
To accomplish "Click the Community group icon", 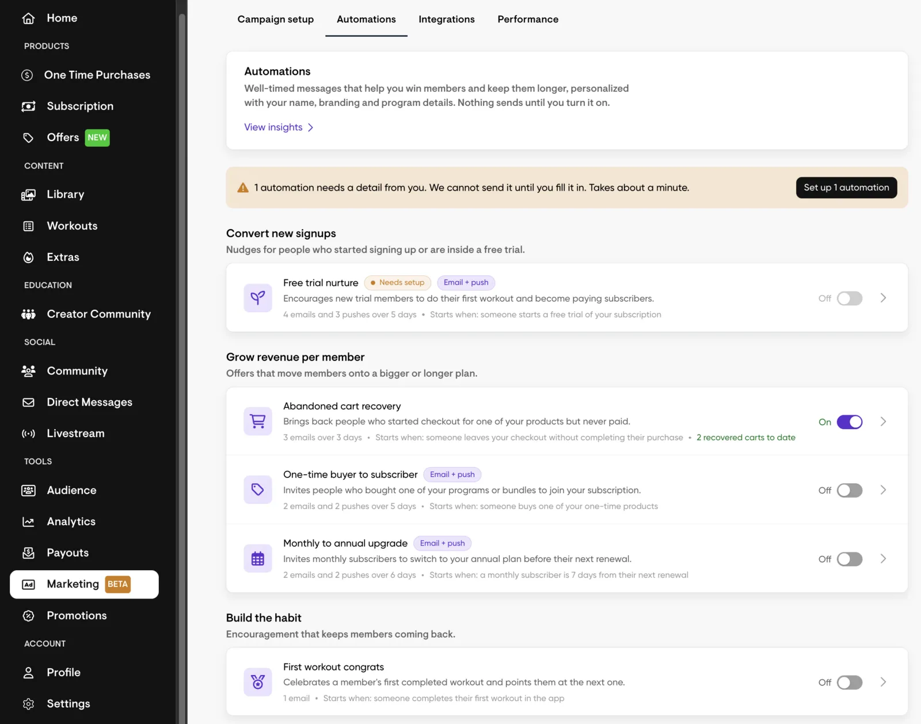I will click(28, 371).
